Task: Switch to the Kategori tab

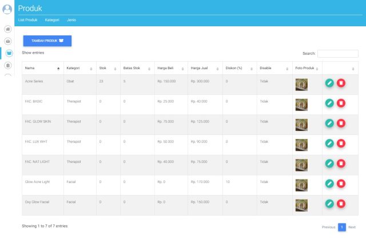Action: click(x=52, y=20)
